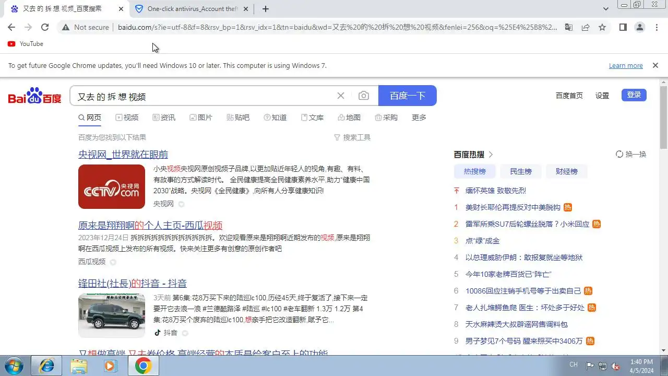Open the 原来是翔翔啊的个人主页-西瓜视频 result
The width and height of the screenshot is (668, 376).
pyautogui.click(x=150, y=226)
